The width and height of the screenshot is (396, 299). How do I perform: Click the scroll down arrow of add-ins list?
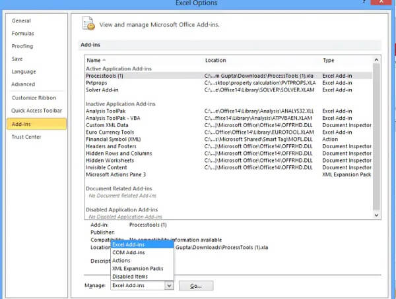[376, 215]
